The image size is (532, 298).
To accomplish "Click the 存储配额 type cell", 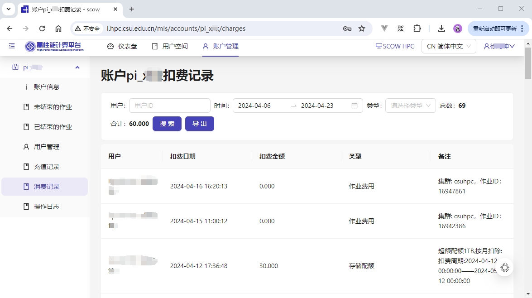I will [x=361, y=266].
